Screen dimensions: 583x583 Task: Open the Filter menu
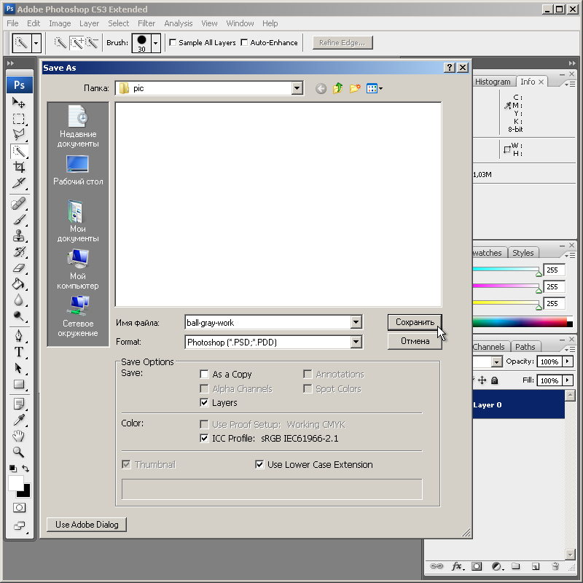click(146, 23)
